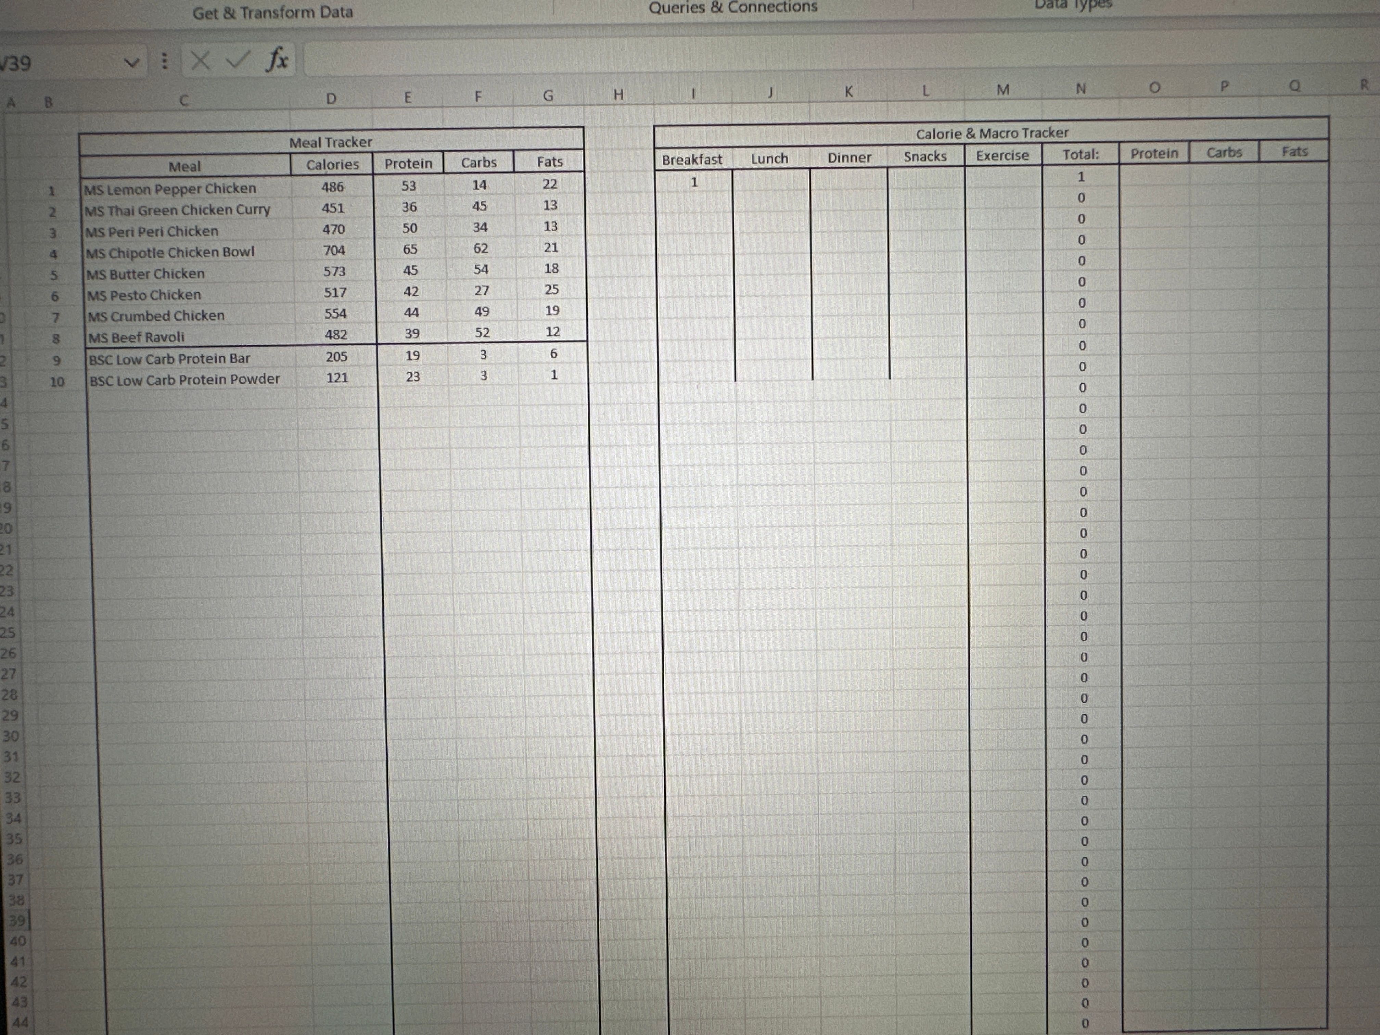Select the 704 calories cell

[x=334, y=250]
